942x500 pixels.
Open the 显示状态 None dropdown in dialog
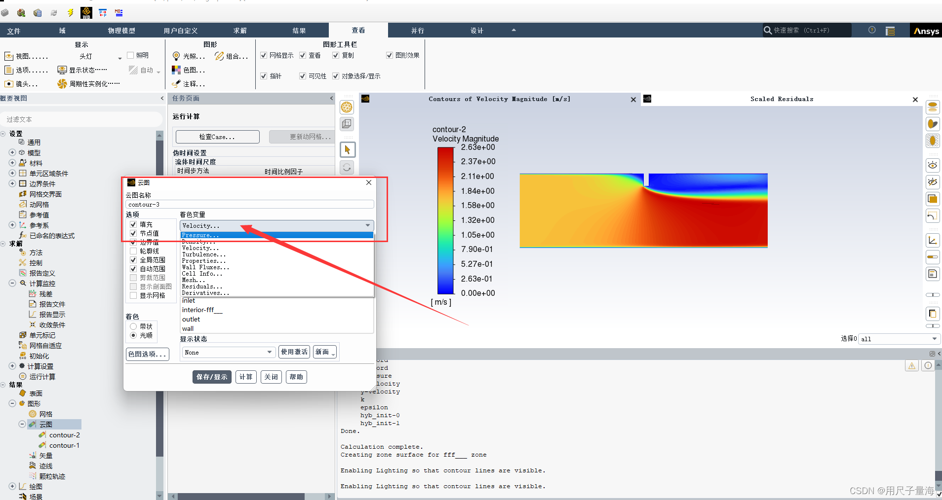229,352
